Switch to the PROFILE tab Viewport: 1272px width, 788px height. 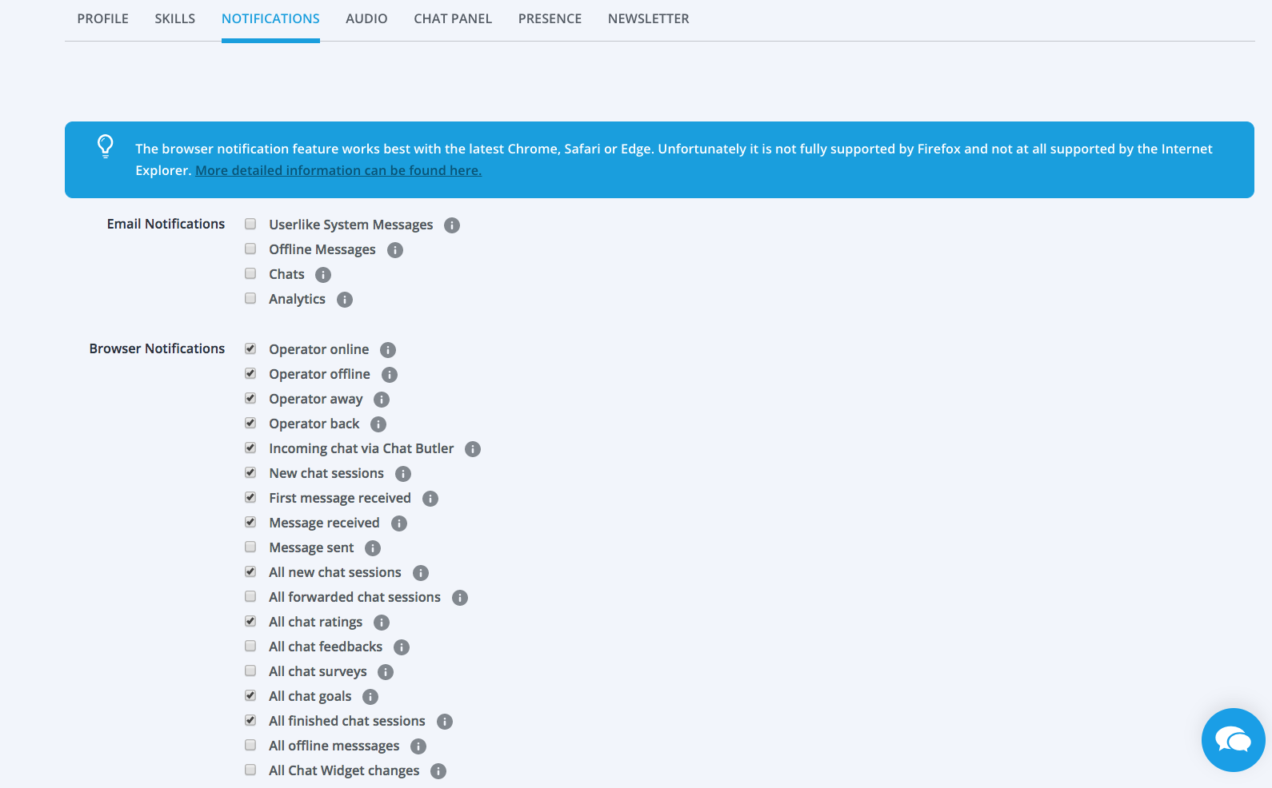[x=103, y=18]
